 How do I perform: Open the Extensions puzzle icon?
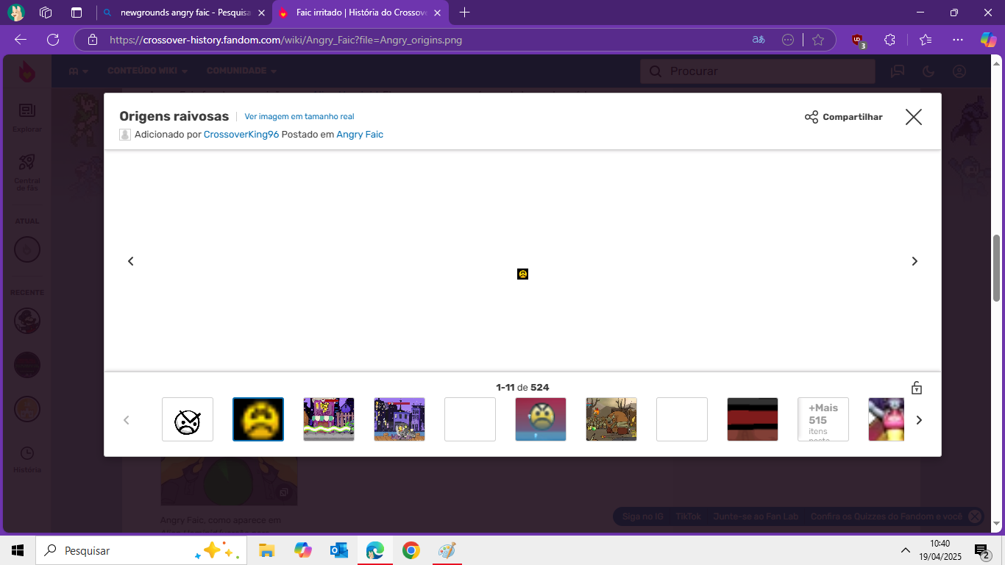(890, 40)
